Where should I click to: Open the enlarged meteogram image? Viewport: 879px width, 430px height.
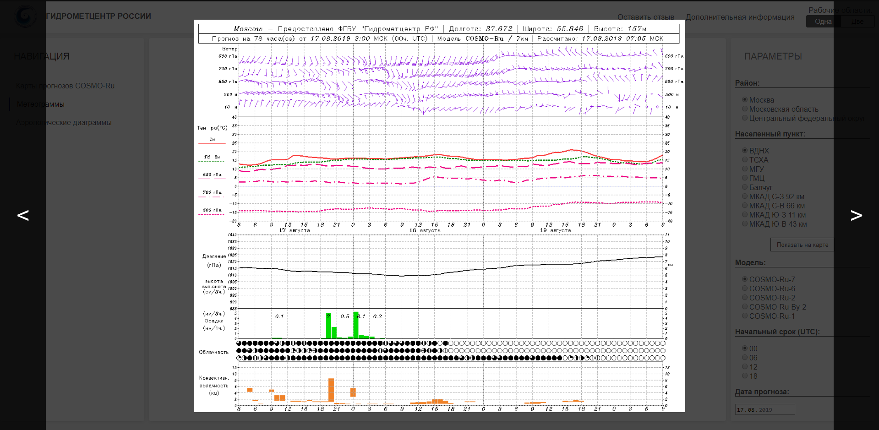coord(439,216)
